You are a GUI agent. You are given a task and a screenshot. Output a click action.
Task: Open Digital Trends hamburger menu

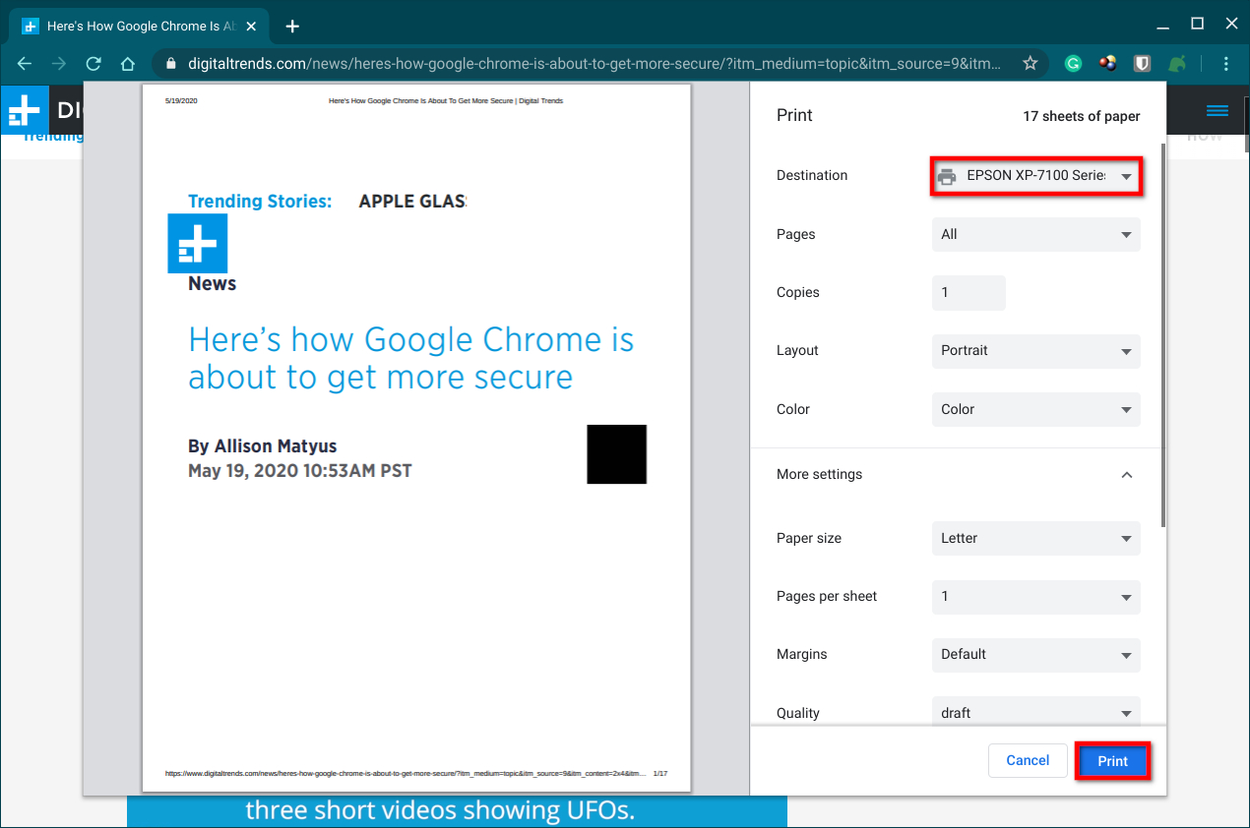click(1218, 110)
